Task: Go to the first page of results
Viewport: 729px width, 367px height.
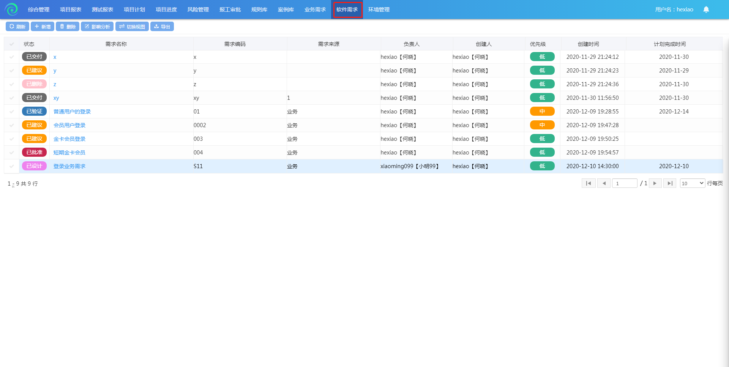Action: pyautogui.click(x=588, y=183)
